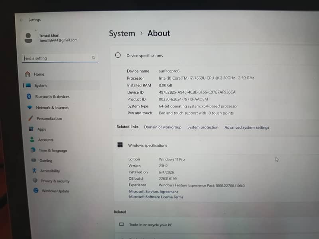Click the Pen and touch support value
This screenshot has height=239, width=319.
click(196, 113)
